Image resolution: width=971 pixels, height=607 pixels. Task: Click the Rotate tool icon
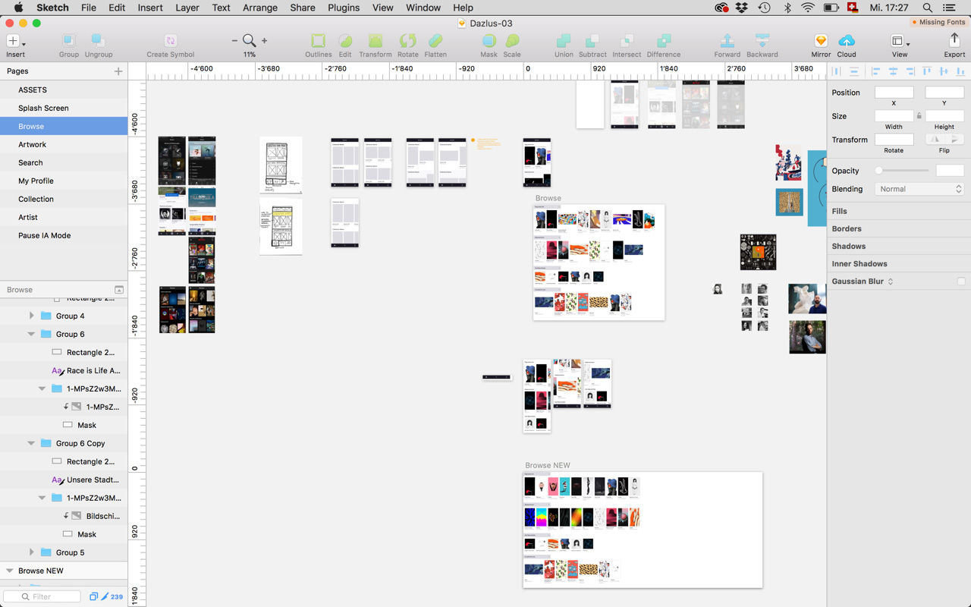pos(407,41)
